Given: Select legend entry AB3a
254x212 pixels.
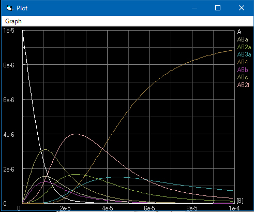Looking at the screenshot, I should click(x=244, y=54).
